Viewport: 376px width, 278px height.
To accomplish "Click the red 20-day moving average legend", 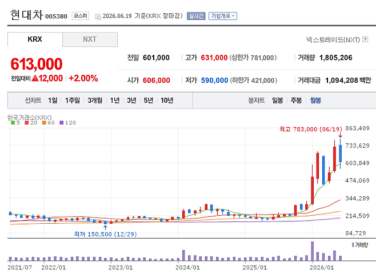I will 31,123.
